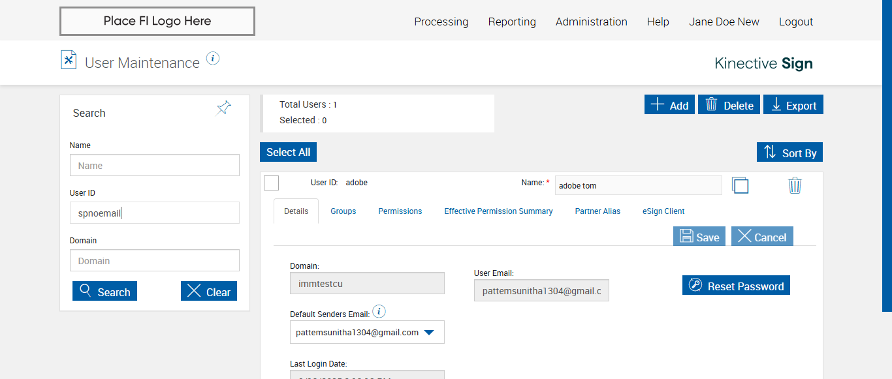Click info icon beside User Maintenance title
Screen dimensions: 892x379
[x=213, y=59]
